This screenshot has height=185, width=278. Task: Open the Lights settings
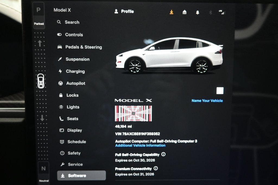point(69,107)
